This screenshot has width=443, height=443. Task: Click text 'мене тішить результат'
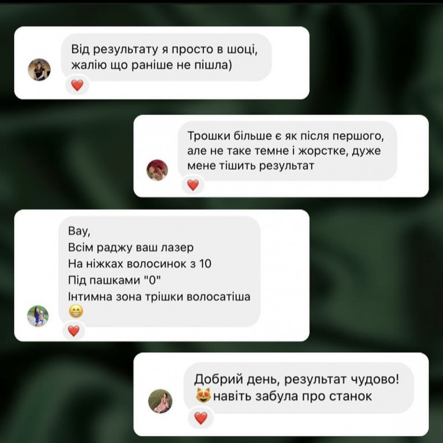pos(251,166)
